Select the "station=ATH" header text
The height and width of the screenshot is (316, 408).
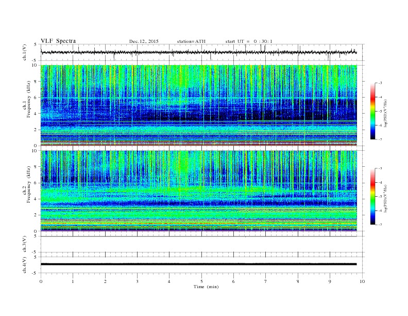[x=191, y=41]
